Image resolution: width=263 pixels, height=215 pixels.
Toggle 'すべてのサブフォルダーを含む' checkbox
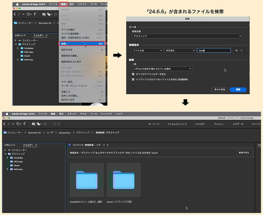coord(134,74)
